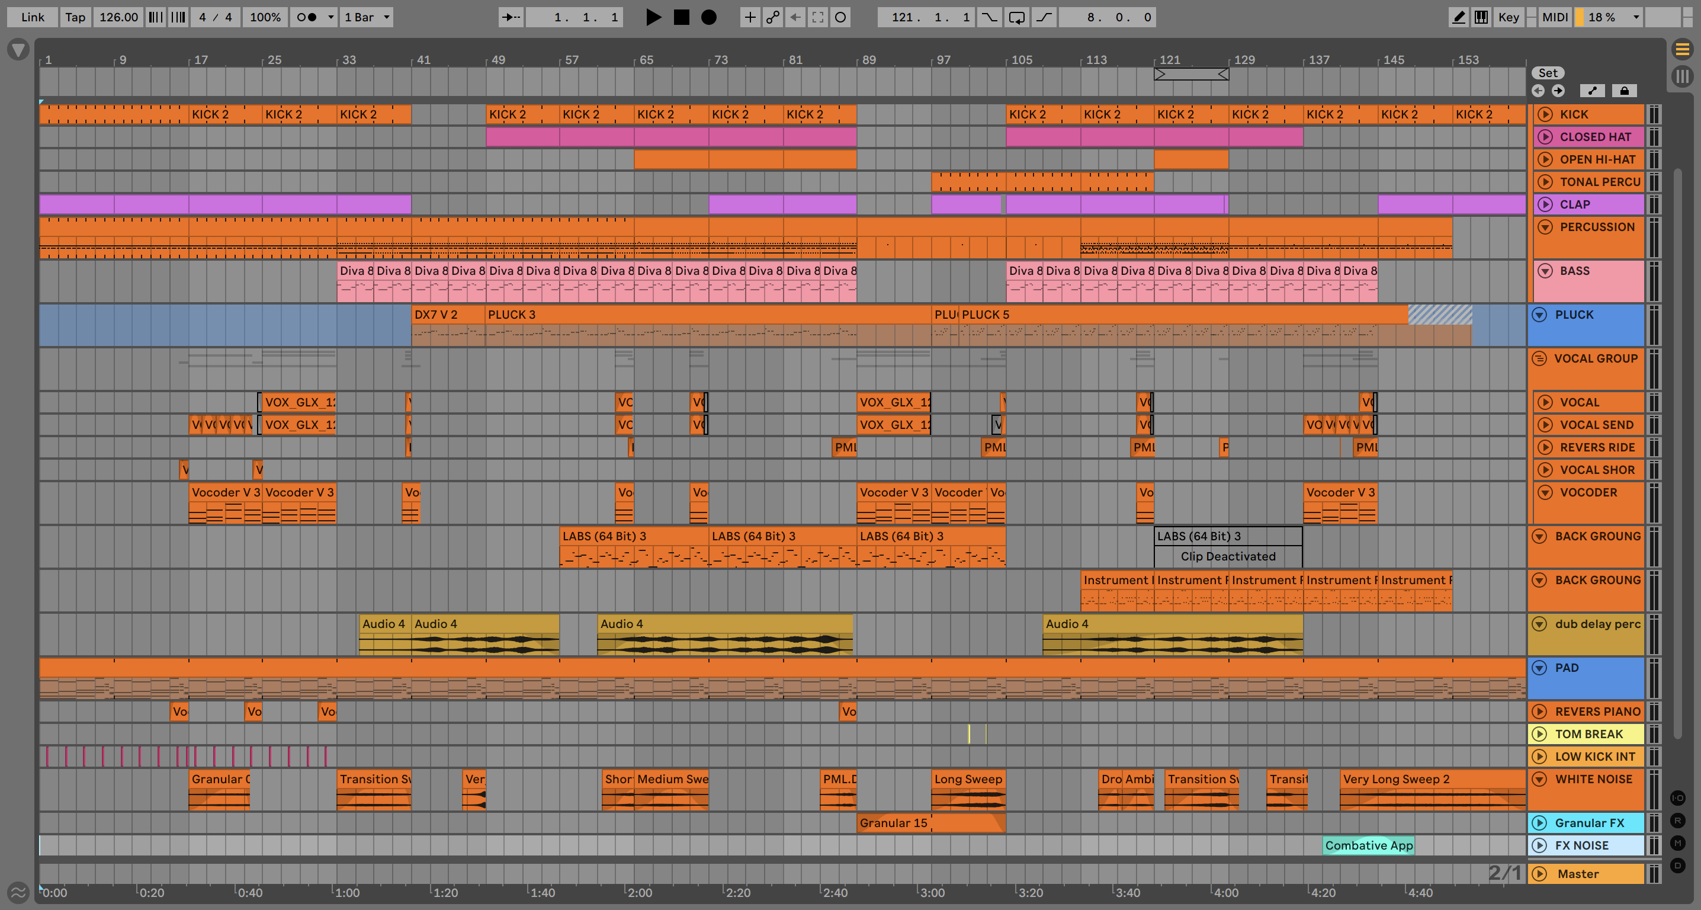Click the Lock Envelopes padlock icon
This screenshot has height=910, width=1701.
click(x=1624, y=91)
